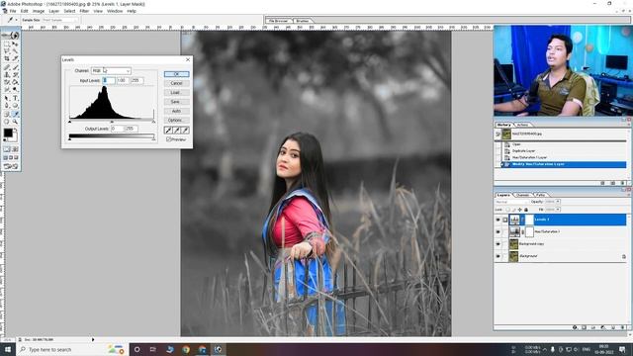Viewport: 633px width, 356px height.
Task: Switch to the Channels tab
Action: tap(523, 195)
